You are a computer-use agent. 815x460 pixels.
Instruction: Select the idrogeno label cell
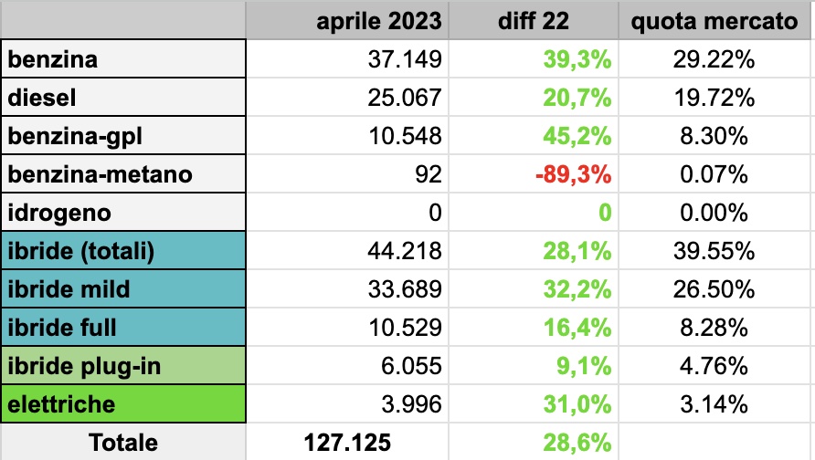pyautogui.click(x=123, y=213)
